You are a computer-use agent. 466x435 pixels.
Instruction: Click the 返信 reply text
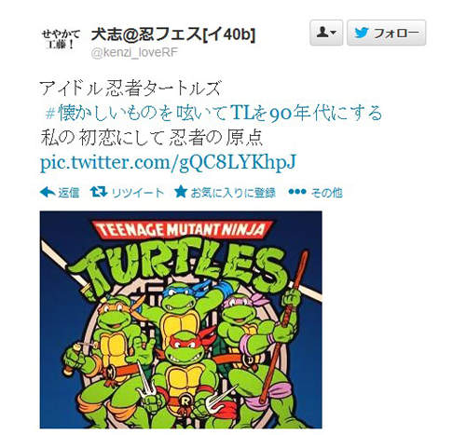69,193
